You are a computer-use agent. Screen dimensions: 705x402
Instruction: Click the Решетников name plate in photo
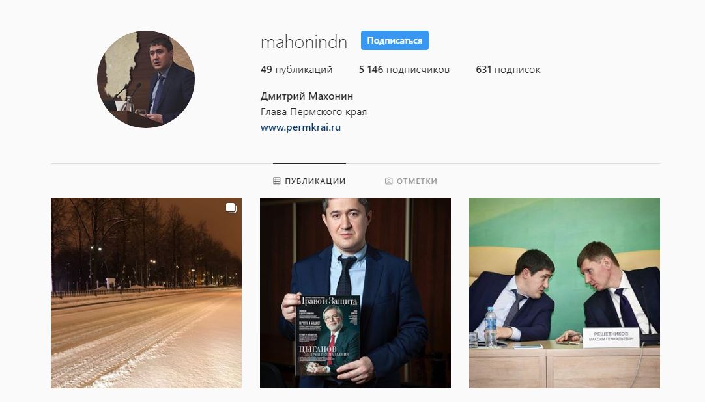pos(611,338)
